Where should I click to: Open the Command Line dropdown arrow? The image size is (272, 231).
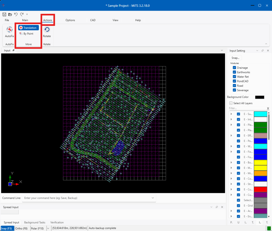coord(152,198)
